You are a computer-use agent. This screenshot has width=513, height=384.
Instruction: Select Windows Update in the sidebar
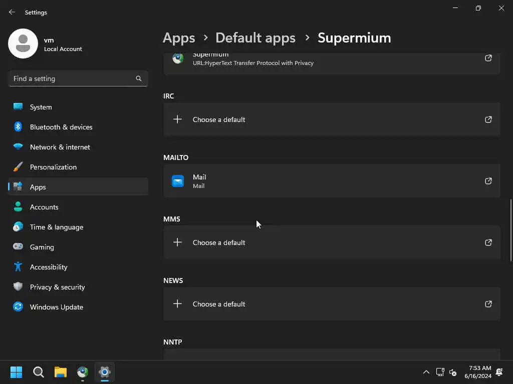[x=56, y=307]
